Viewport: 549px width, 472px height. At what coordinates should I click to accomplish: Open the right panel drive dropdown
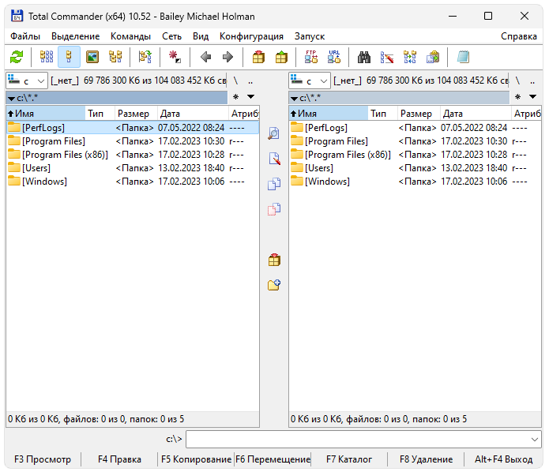pyautogui.click(x=309, y=81)
